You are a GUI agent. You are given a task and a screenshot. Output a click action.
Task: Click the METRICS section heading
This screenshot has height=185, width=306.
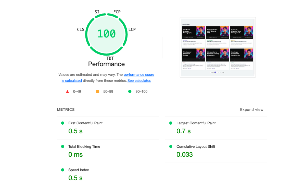66,110
